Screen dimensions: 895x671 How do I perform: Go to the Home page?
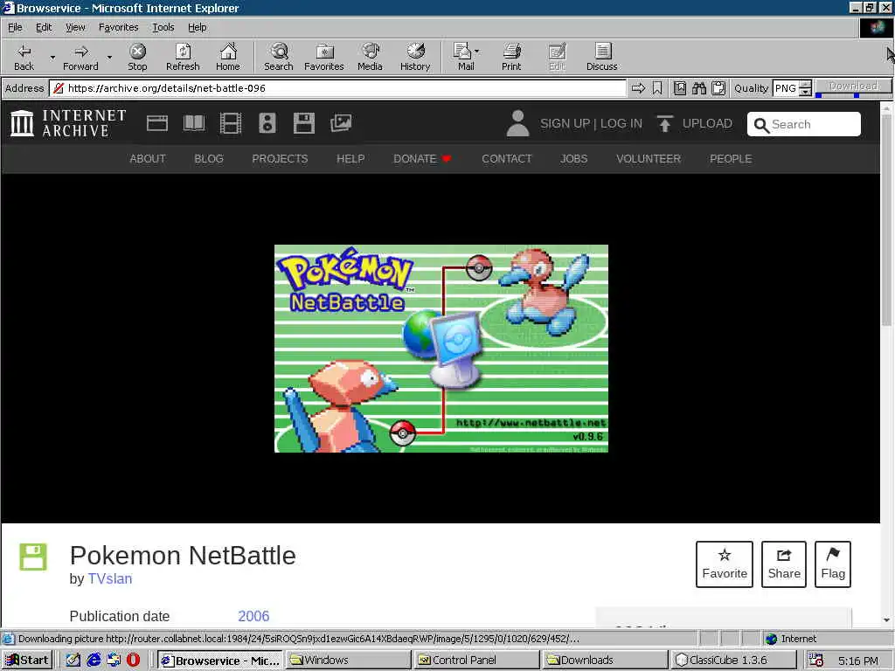click(228, 57)
